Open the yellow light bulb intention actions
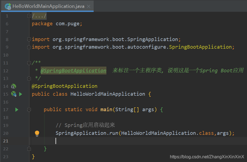247x162 pixels. (37, 133)
